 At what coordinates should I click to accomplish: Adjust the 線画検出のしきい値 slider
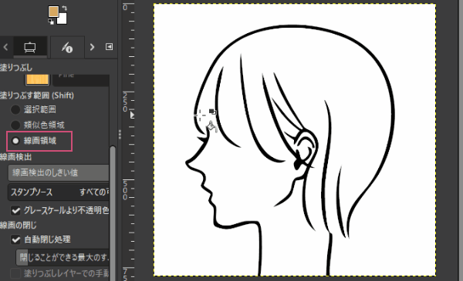tap(59, 172)
